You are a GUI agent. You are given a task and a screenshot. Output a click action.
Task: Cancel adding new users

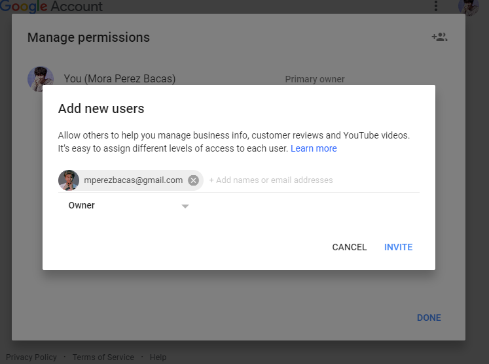click(350, 247)
